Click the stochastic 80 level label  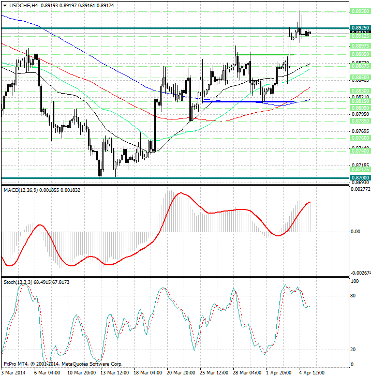pyautogui.click(x=354, y=296)
